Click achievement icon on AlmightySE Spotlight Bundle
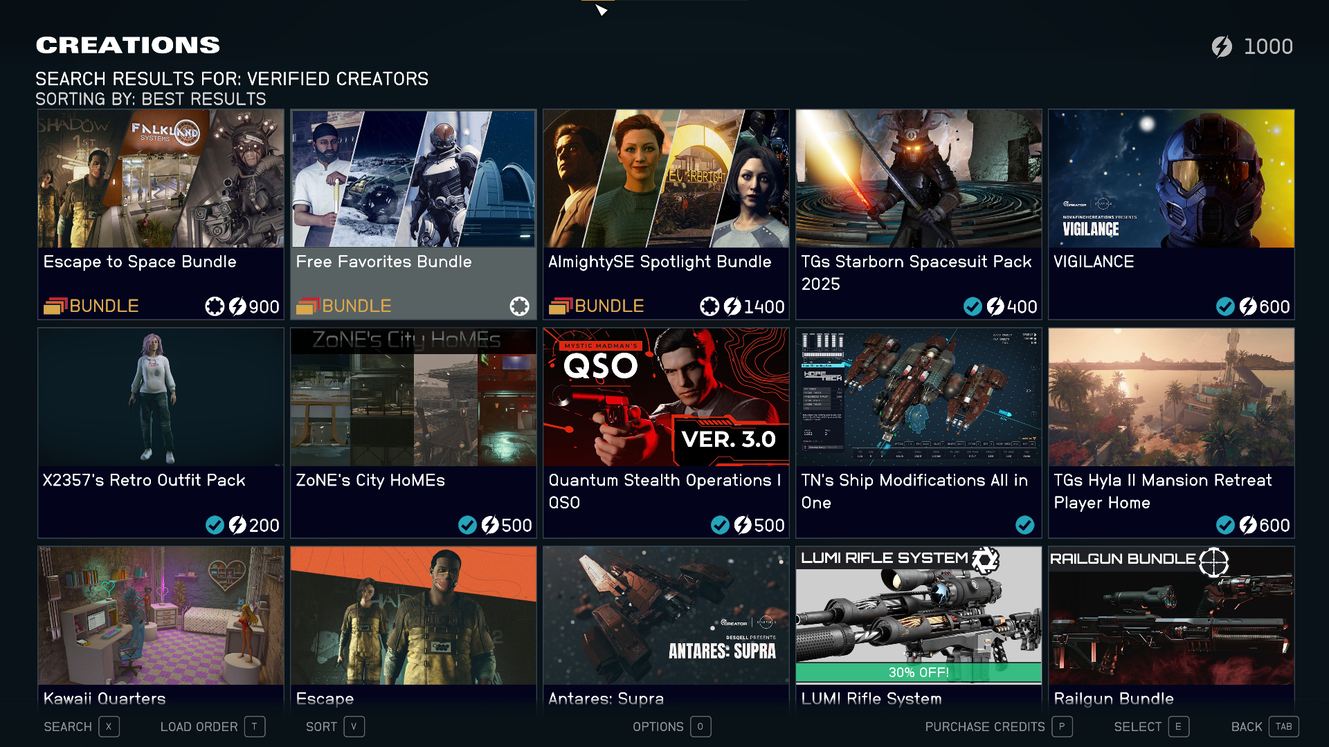 [709, 306]
